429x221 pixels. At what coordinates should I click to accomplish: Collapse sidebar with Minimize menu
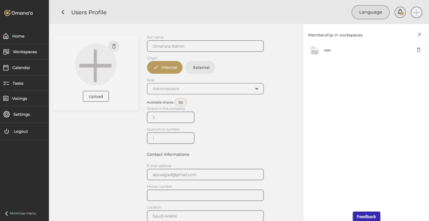pos(21,213)
